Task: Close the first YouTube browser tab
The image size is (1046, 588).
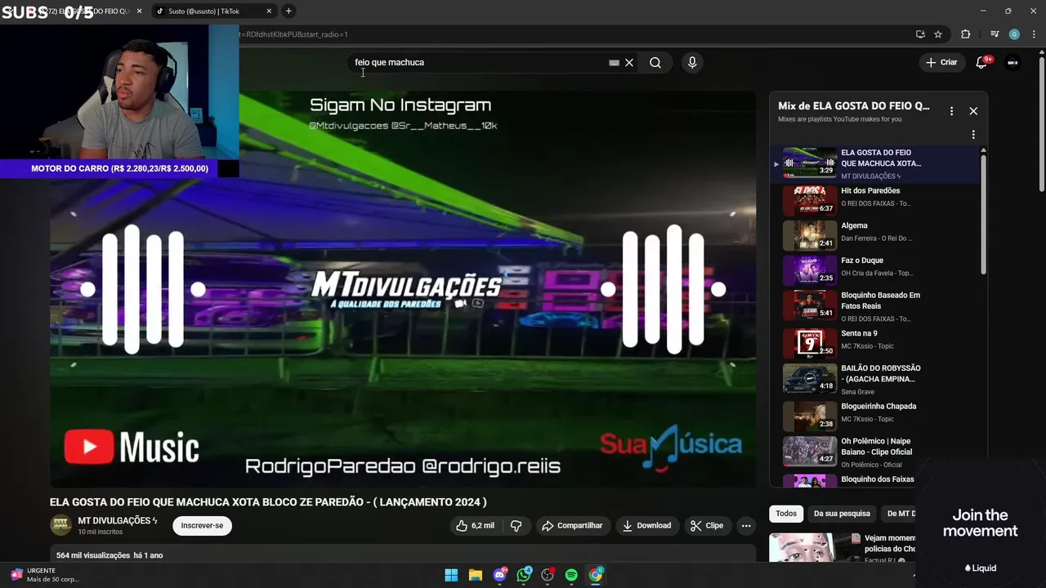Action: pyautogui.click(x=139, y=11)
